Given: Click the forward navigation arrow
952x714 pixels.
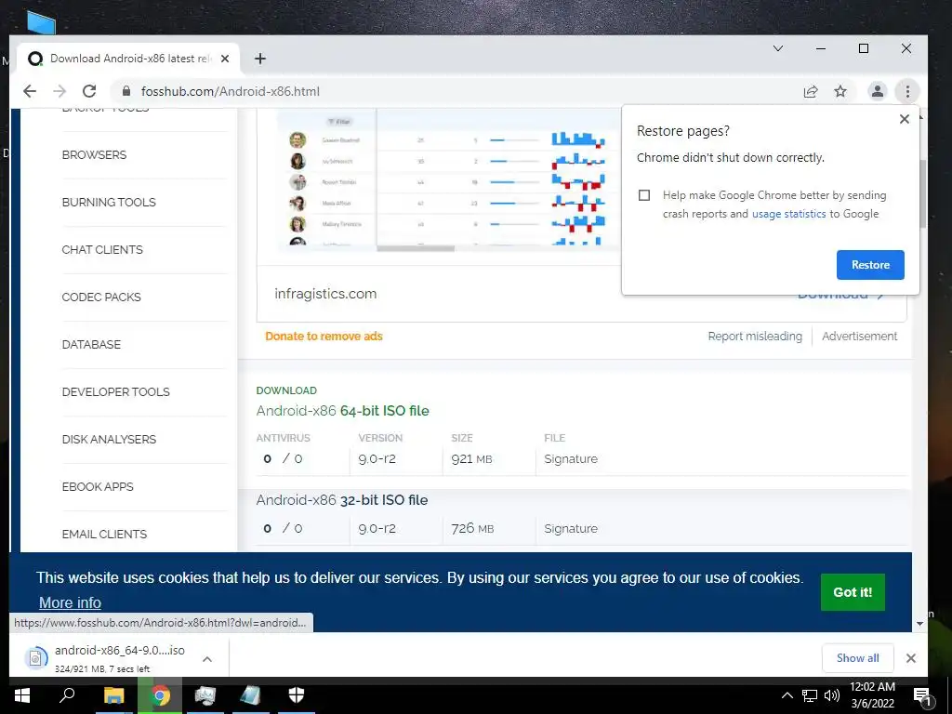Looking at the screenshot, I should pos(59,92).
